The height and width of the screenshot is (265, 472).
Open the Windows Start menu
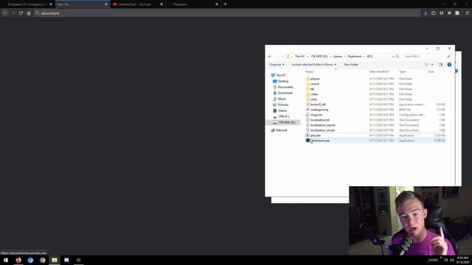click(x=6, y=260)
